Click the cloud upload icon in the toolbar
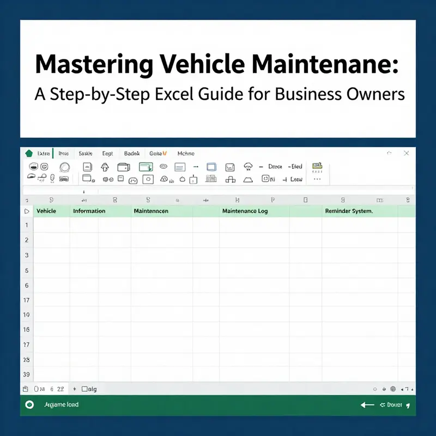 [249, 165]
